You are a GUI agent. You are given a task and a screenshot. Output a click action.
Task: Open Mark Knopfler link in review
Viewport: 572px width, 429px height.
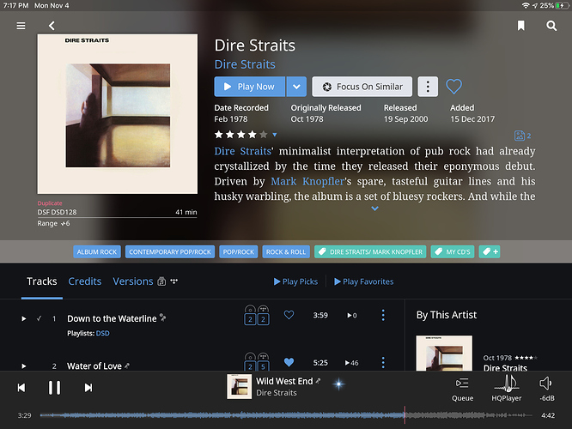click(x=307, y=181)
